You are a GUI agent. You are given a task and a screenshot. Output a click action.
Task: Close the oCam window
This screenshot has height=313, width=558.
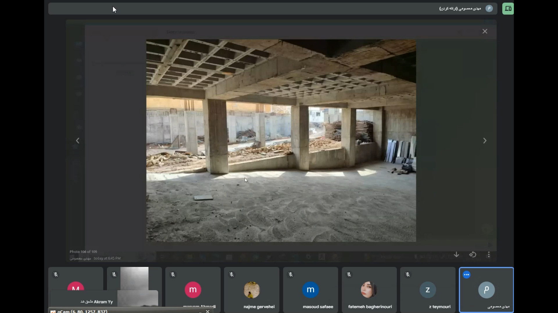click(208, 311)
